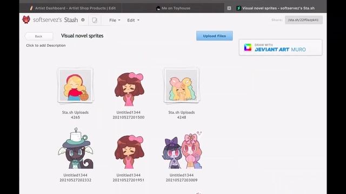This screenshot has width=346, height=194.
Task: Click the sta.sh share link field
Action: [303, 20]
